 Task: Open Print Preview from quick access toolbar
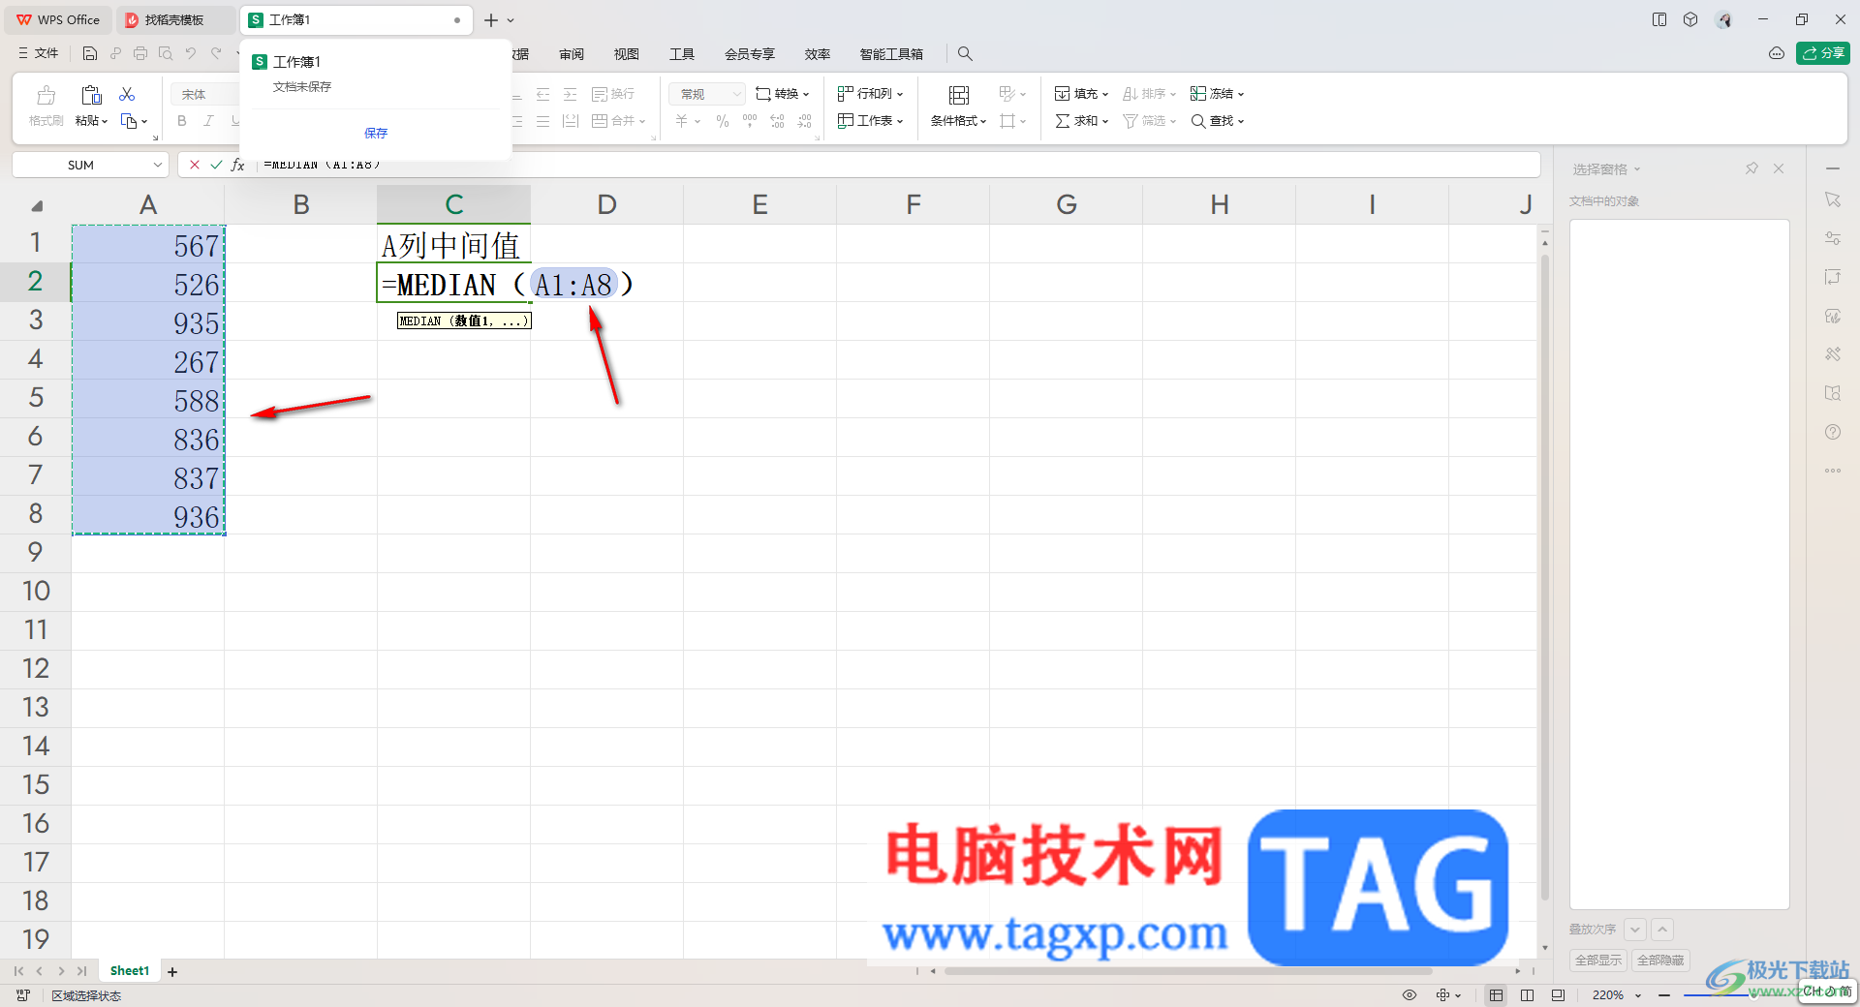[166, 54]
